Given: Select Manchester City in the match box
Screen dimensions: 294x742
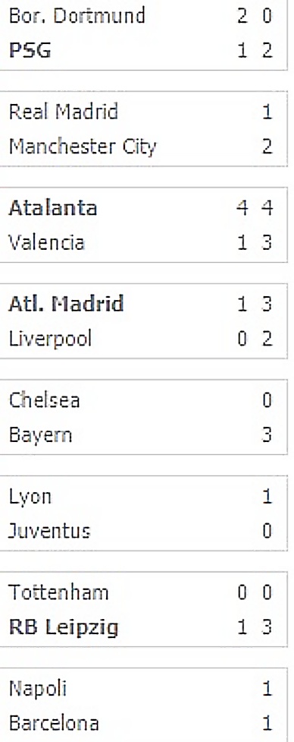Looking at the screenshot, I should (x=82, y=147).
